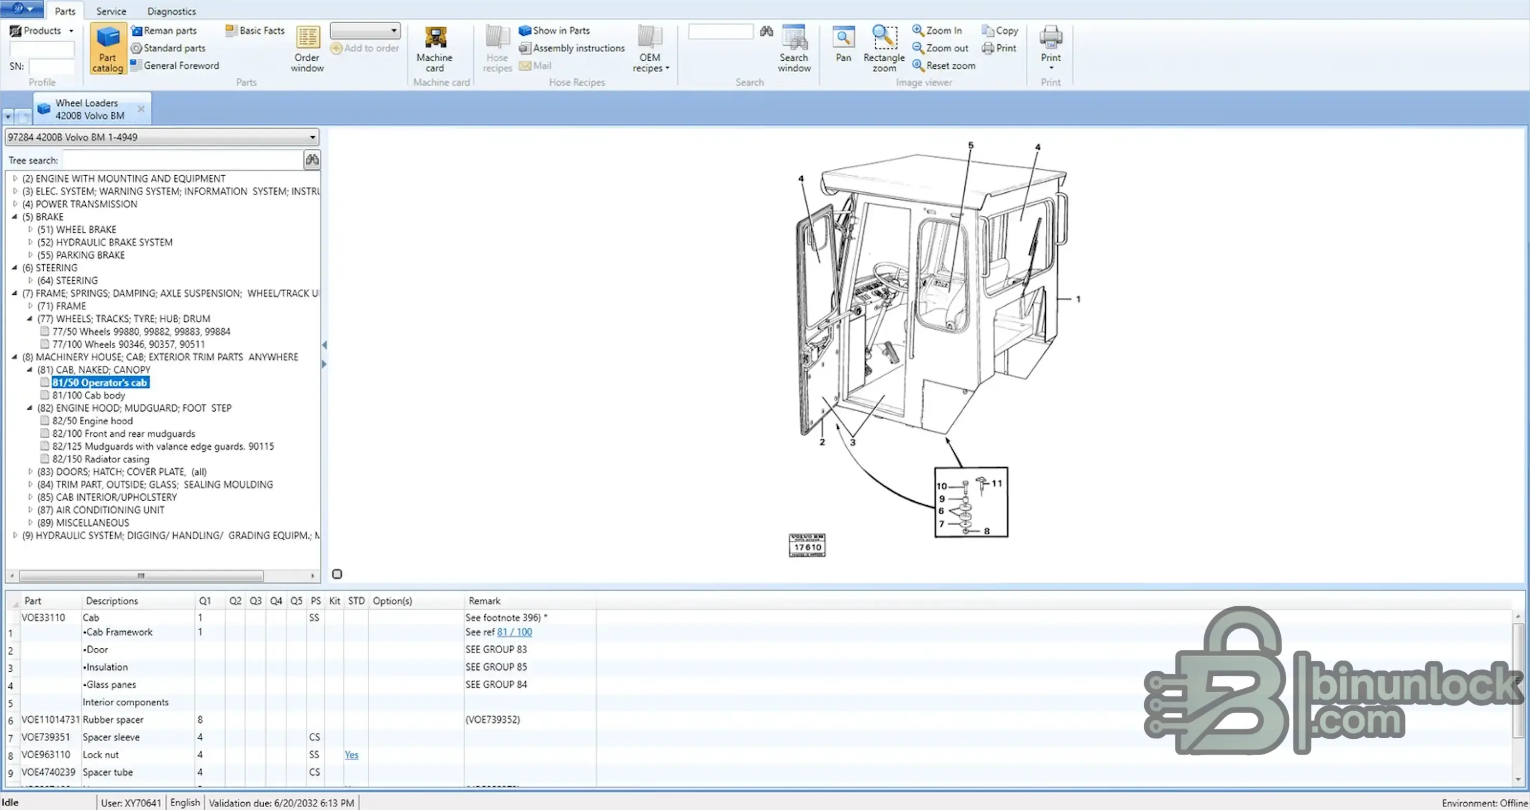This screenshot has width=1530, height=810.
Task: Click the Mail icon in Hose Recipes
Action: coord(535,66)
